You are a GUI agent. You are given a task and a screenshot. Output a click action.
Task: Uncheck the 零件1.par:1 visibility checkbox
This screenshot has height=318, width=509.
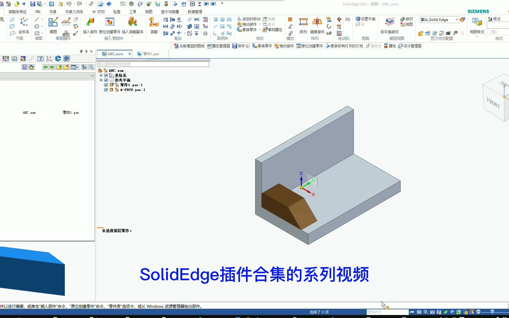click(106, 85)
